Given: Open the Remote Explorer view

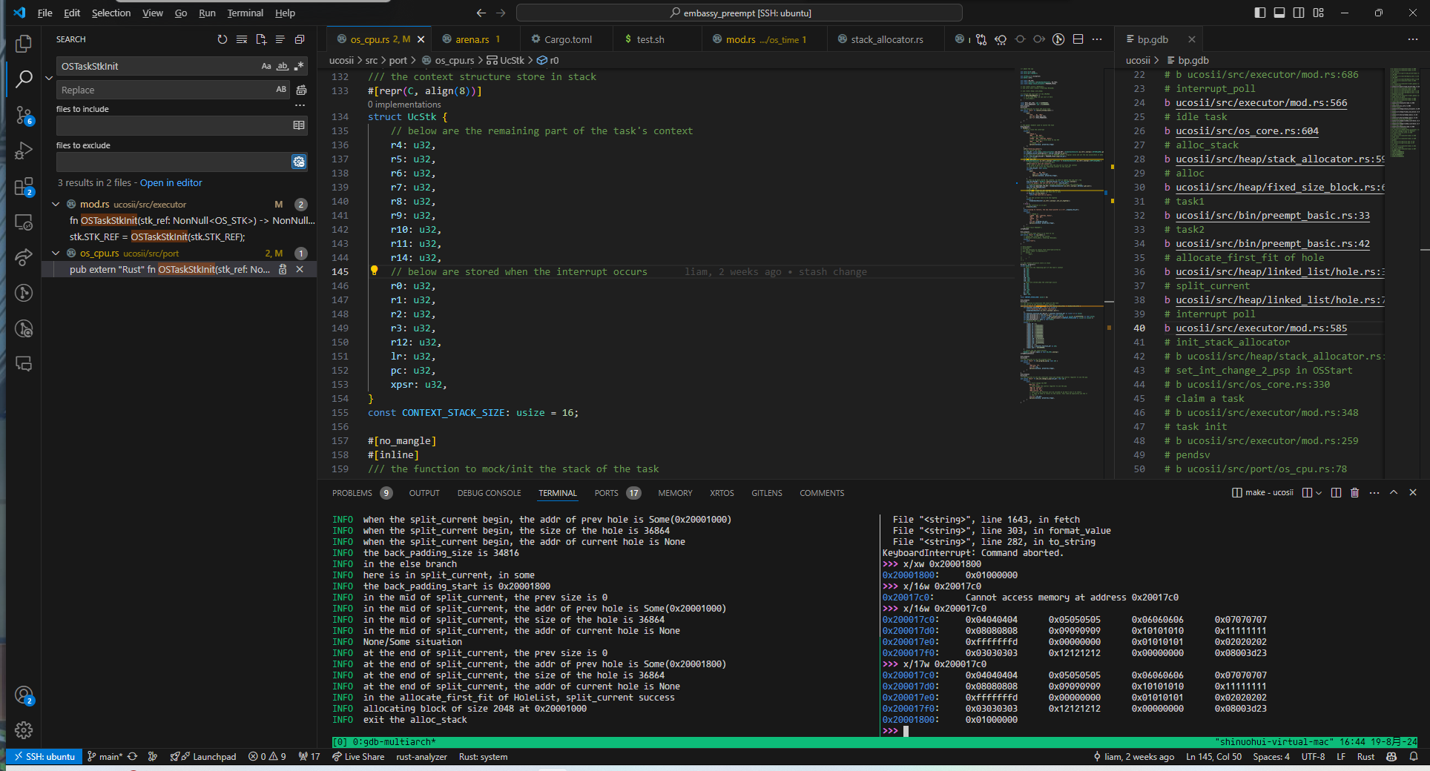Looking at the screenshot, I should pos(24,222).
